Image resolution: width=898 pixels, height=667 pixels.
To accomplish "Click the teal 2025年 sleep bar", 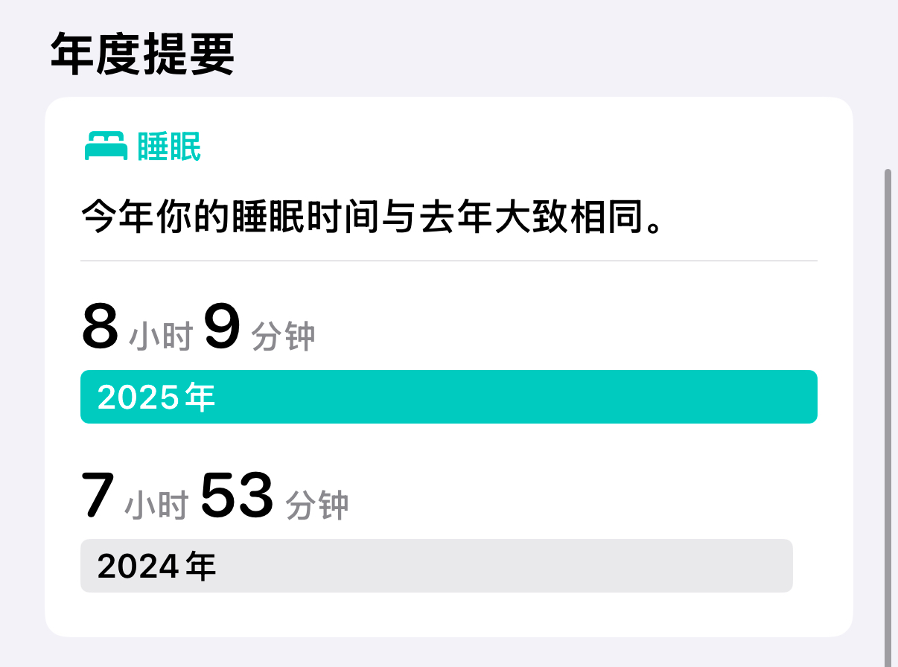I will [x=448, y=397].
